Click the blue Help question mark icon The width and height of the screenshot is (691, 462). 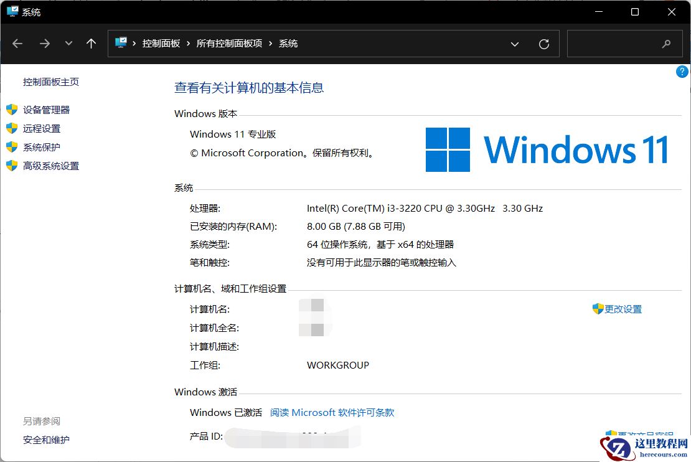pyautogui.click(x=682, y=72)
